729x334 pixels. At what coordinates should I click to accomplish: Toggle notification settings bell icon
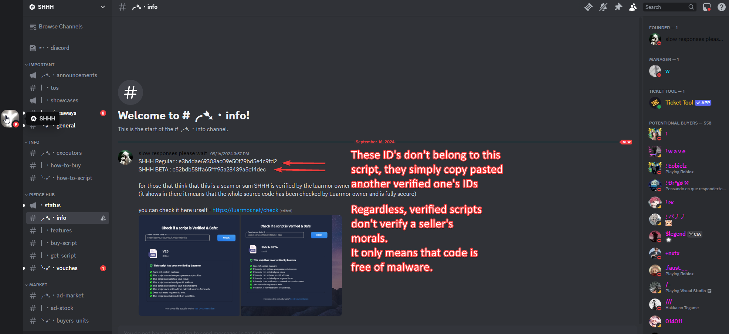(603, 7)
